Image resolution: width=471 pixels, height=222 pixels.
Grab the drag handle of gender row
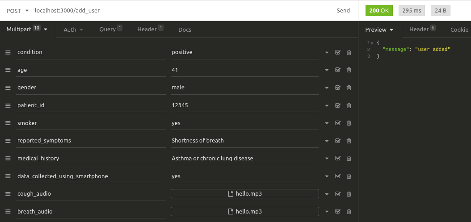pos(8,88)
